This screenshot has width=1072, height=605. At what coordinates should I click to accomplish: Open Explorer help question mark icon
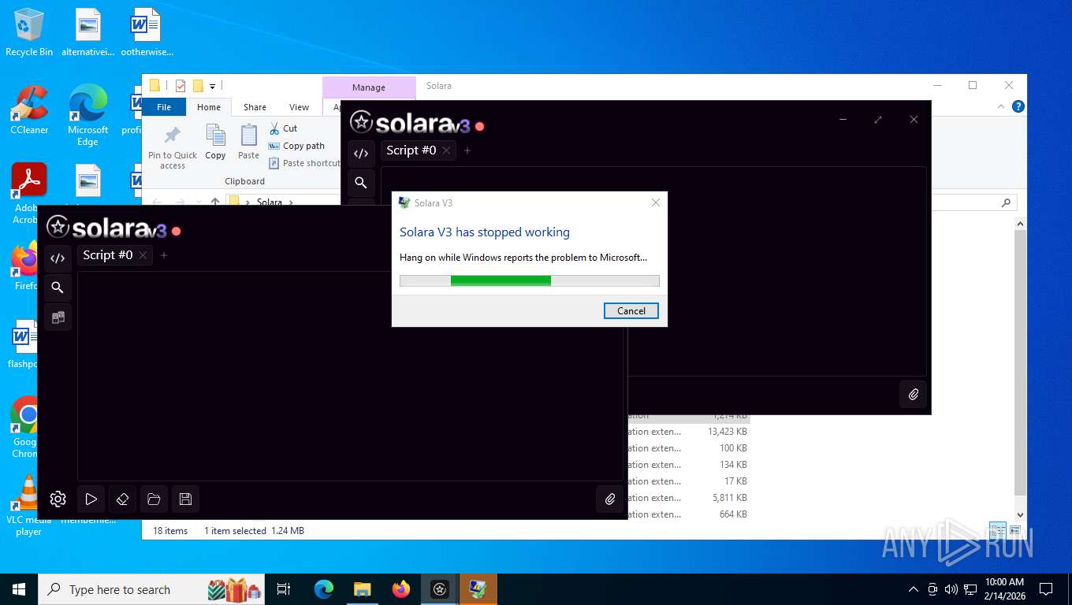coord(1018,106)
